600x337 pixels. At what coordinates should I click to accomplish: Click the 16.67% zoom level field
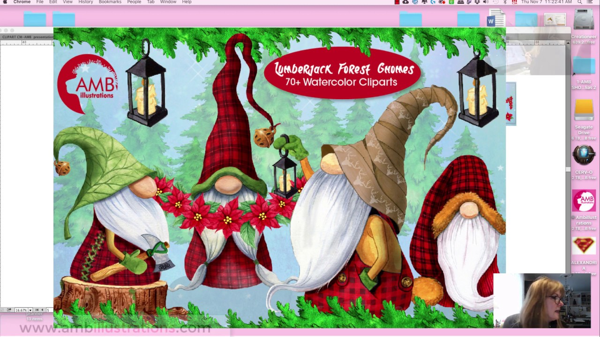tap(21, 310)
